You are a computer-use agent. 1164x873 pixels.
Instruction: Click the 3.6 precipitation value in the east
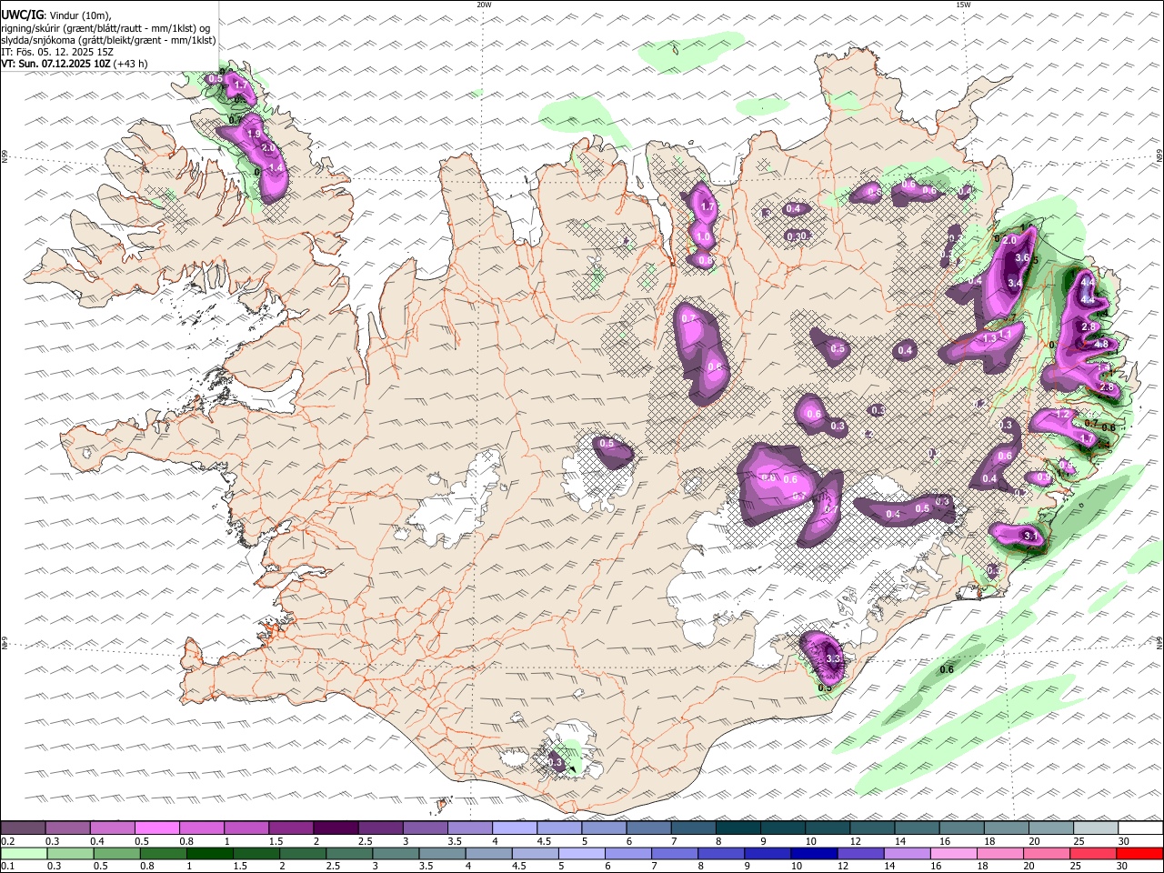(1021, 258)
